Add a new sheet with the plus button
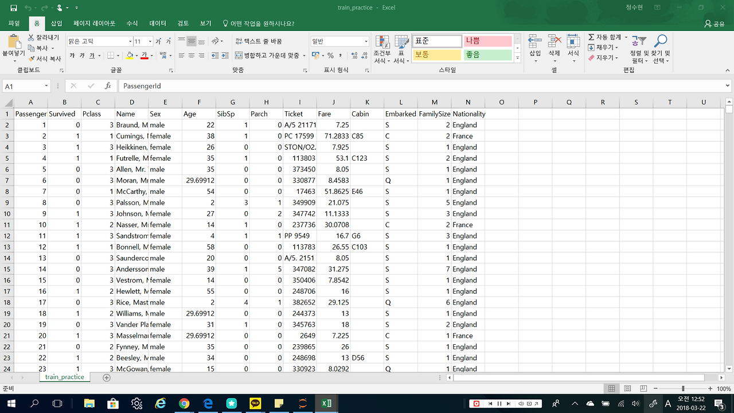This screenshot has height=413, width=734. tap(106, 377)
